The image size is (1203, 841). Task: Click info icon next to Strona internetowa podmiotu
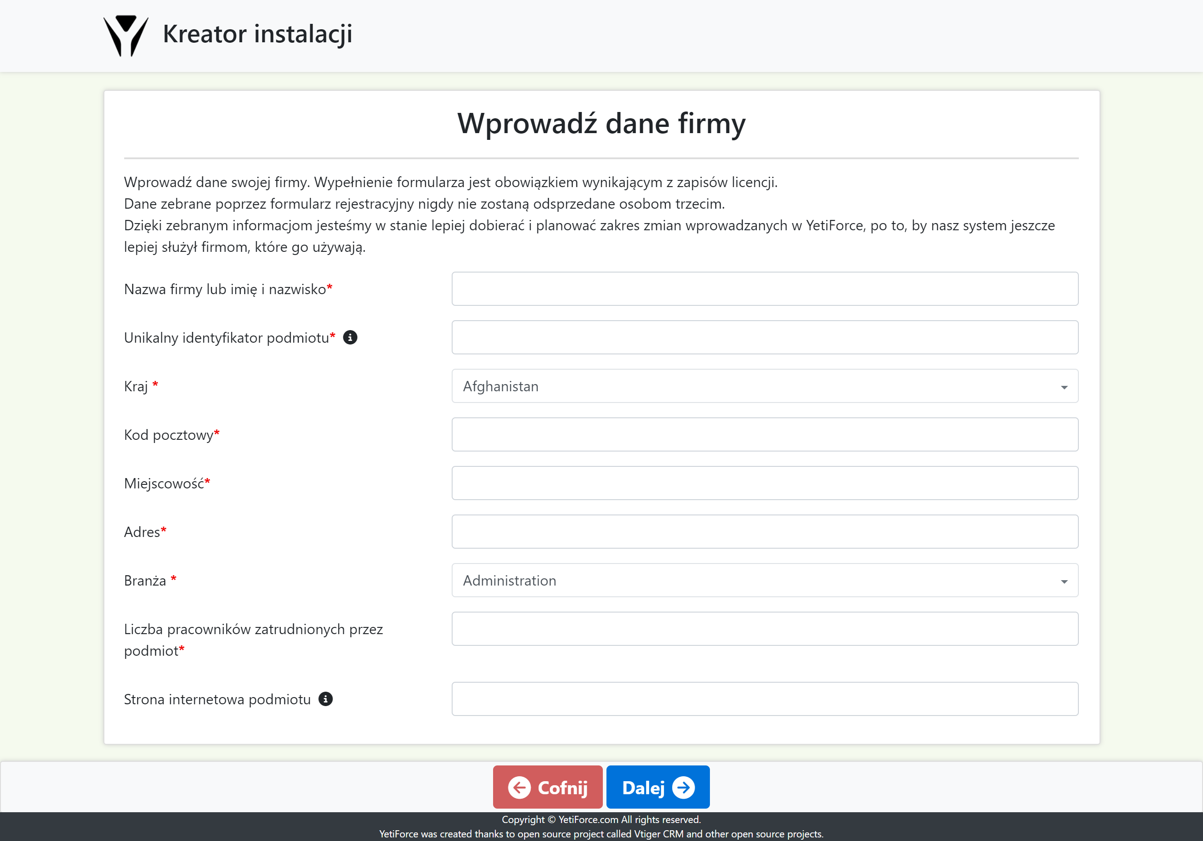pos(325,699)
